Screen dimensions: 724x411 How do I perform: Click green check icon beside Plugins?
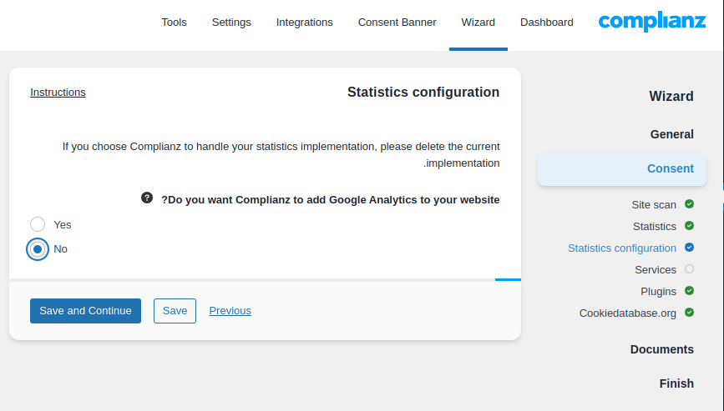[689, 291]
